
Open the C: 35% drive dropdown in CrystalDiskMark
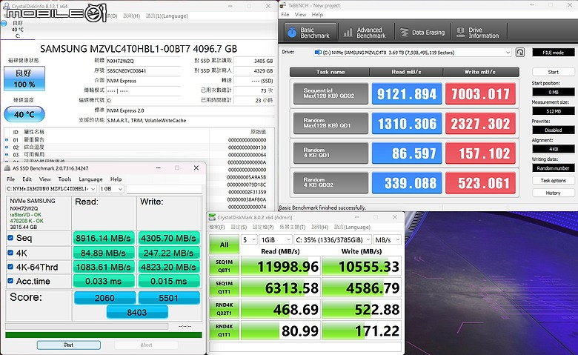(x=333, y=239)
